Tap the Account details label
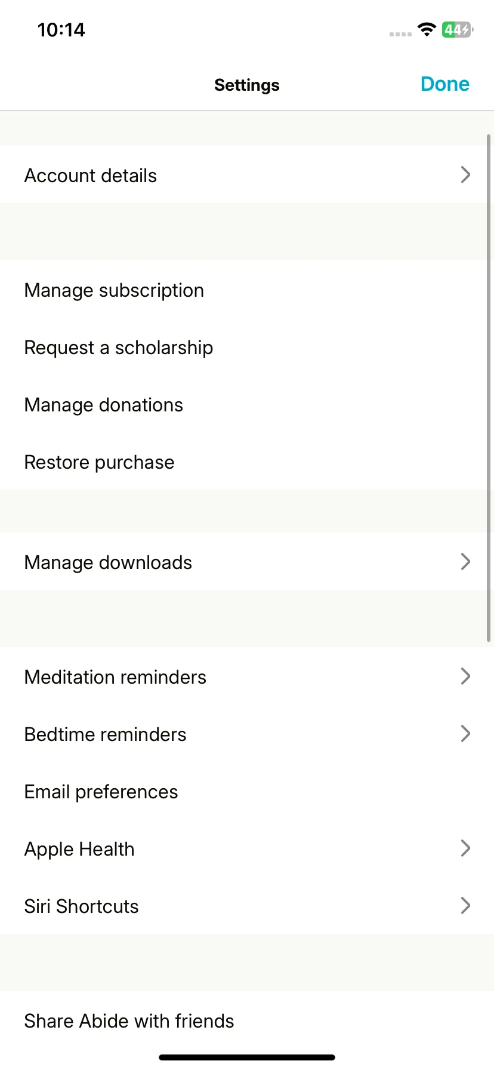 [91, 176]
